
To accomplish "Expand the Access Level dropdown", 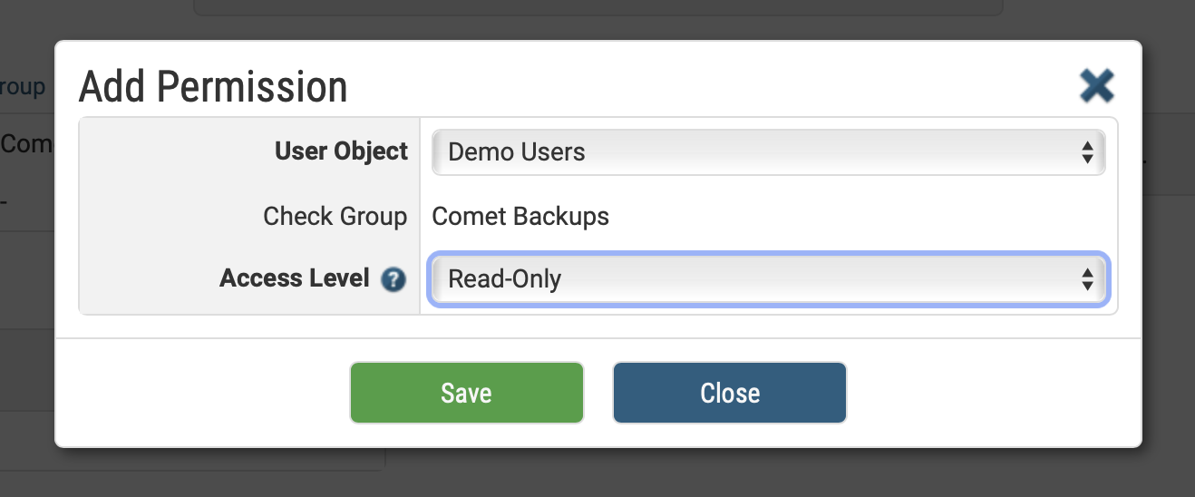I will coord(767,279).
